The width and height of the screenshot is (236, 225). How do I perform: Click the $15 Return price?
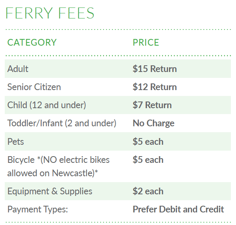(155, 69)
